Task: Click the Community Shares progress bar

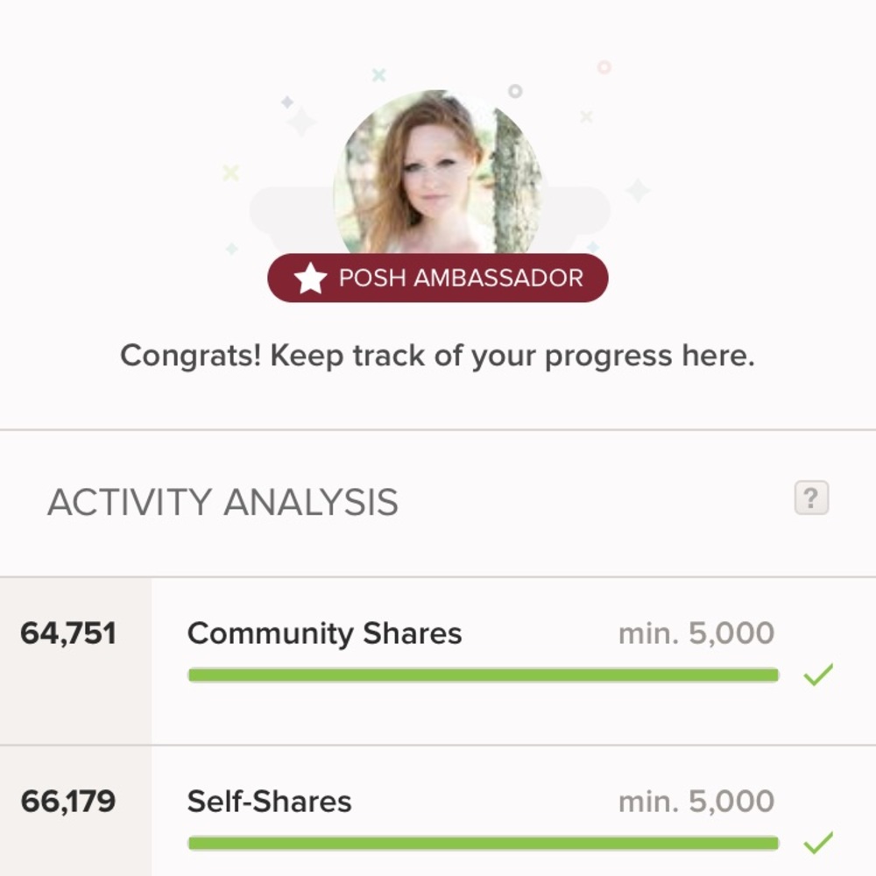Action: [x=483, y=675]
